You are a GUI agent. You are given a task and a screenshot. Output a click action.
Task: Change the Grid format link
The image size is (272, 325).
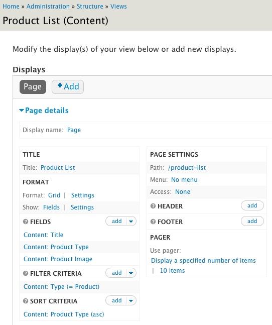[x=54, y=195]
